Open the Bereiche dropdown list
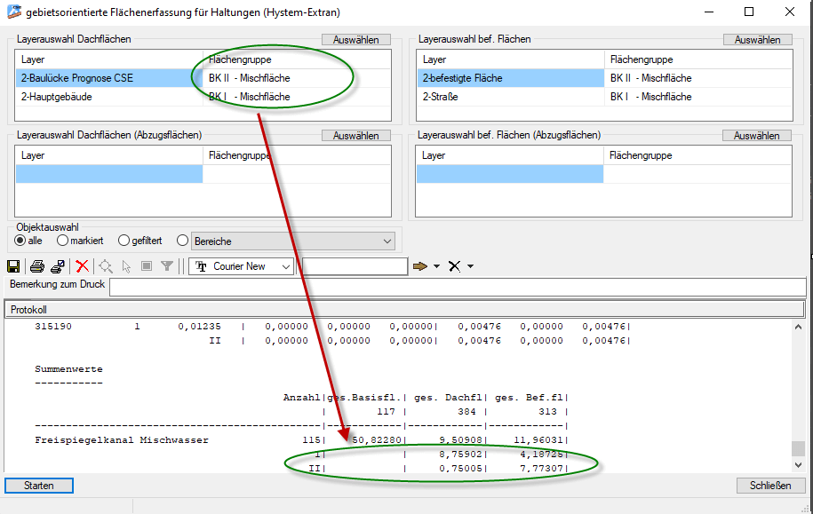This screenshot has height=514, width=813. [x=387, y=241]
